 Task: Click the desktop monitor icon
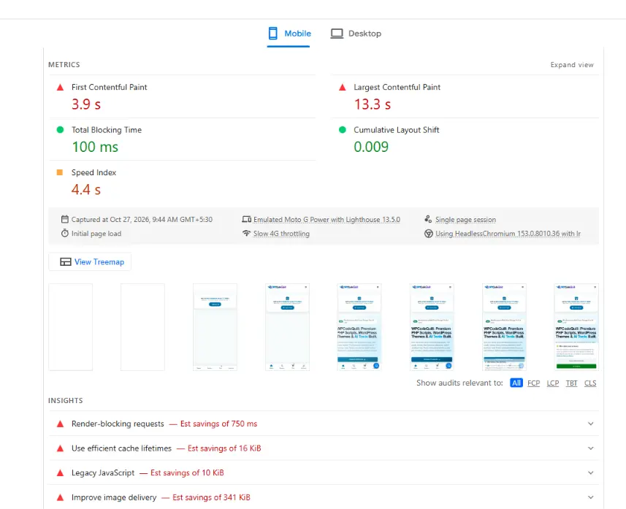click(337, 34)
